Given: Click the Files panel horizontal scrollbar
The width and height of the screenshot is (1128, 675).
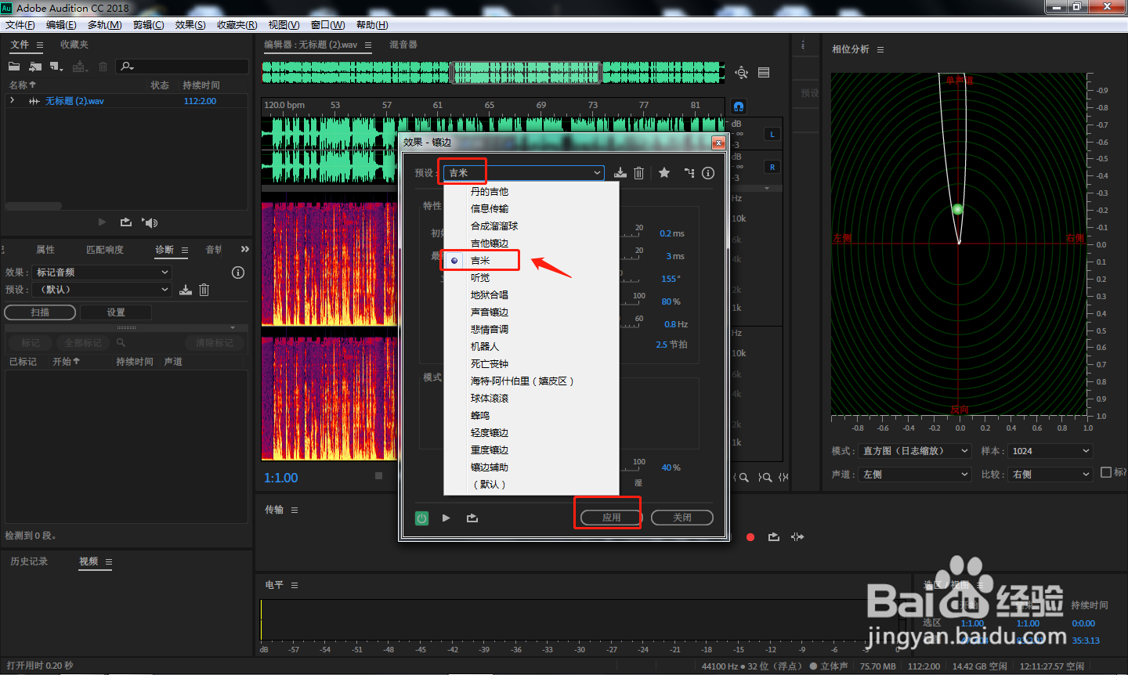Looking at the screenshot, I should (x=34, y=207).
